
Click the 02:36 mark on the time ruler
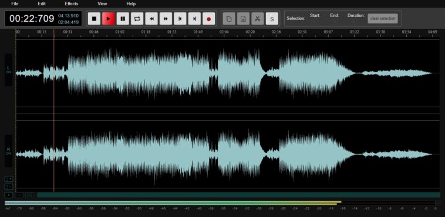tap(276, 32)
